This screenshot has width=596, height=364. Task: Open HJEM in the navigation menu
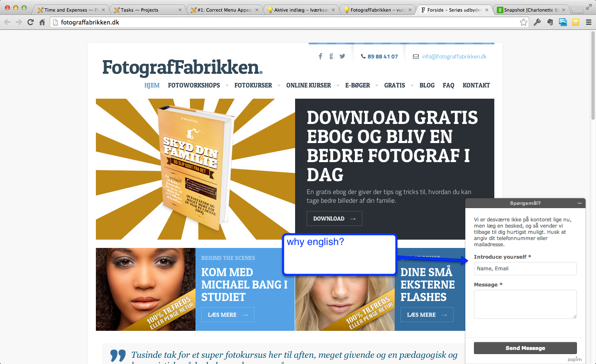pos(152,85)
